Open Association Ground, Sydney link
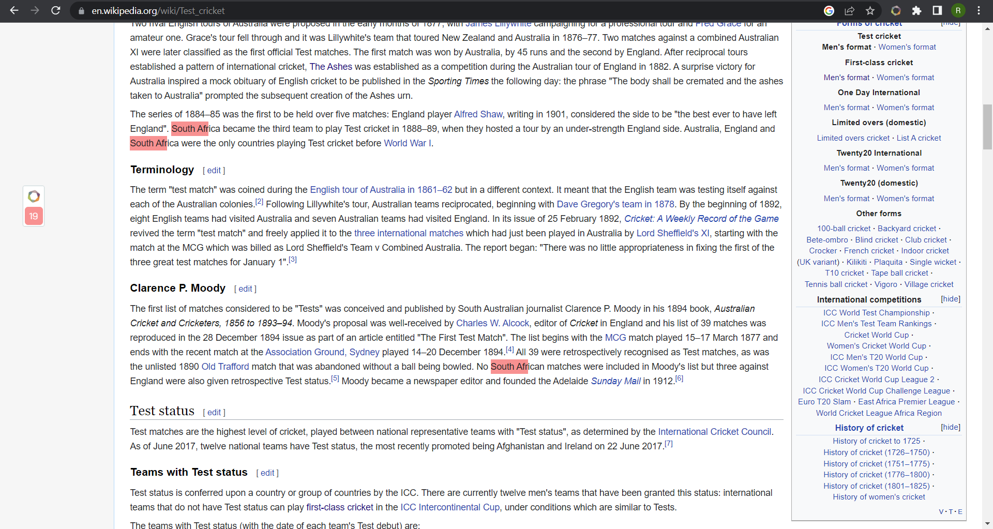The width and height of the screenshot is (993, 529). click(322, 352)
